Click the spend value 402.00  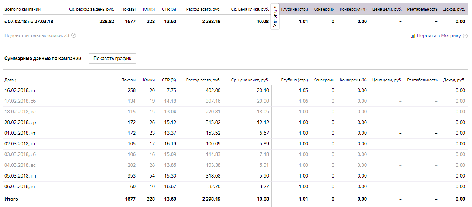coord(213,90)
